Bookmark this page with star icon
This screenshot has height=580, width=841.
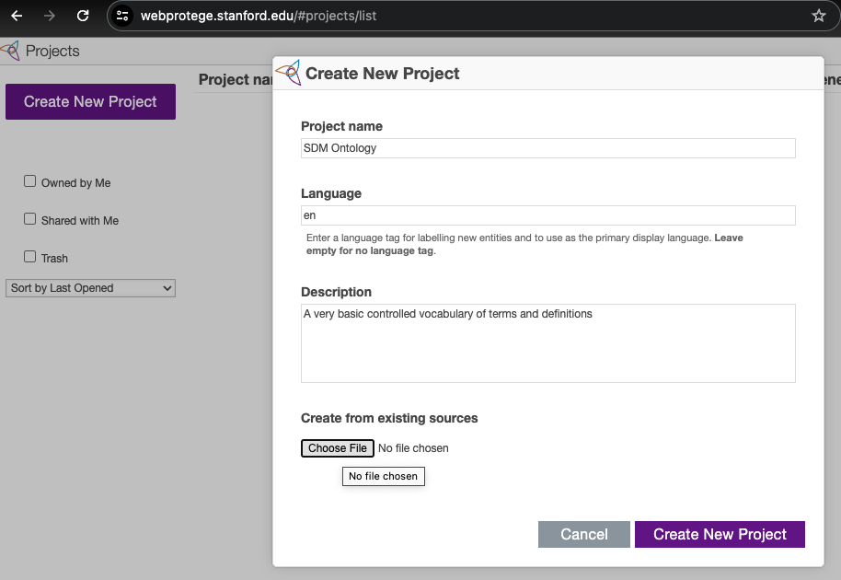click(x=818, y=16)
